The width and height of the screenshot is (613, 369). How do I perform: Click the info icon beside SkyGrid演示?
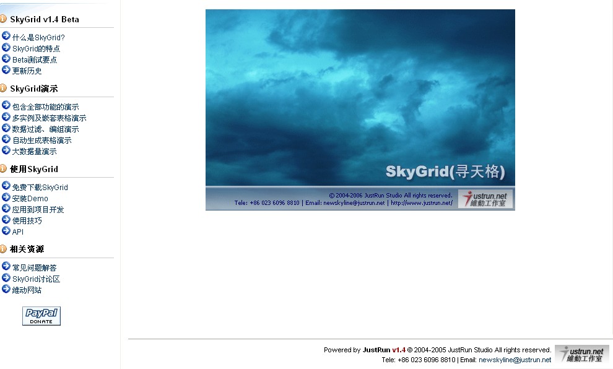tap(3, 88)
